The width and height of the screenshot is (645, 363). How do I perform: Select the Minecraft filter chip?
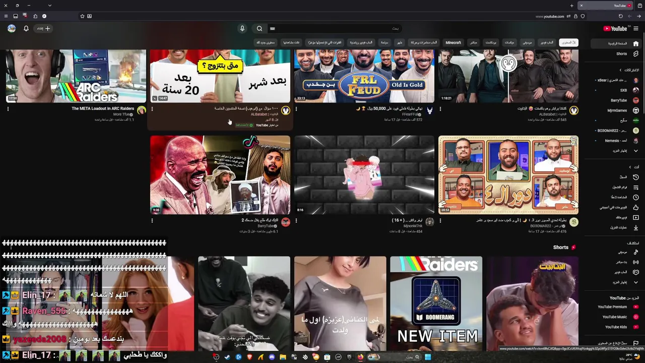pyautogui.click(x=453, y=43)
